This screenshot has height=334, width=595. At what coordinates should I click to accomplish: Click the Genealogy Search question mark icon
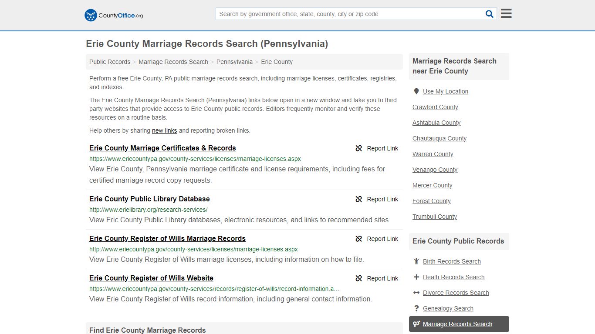pos(416,308)
